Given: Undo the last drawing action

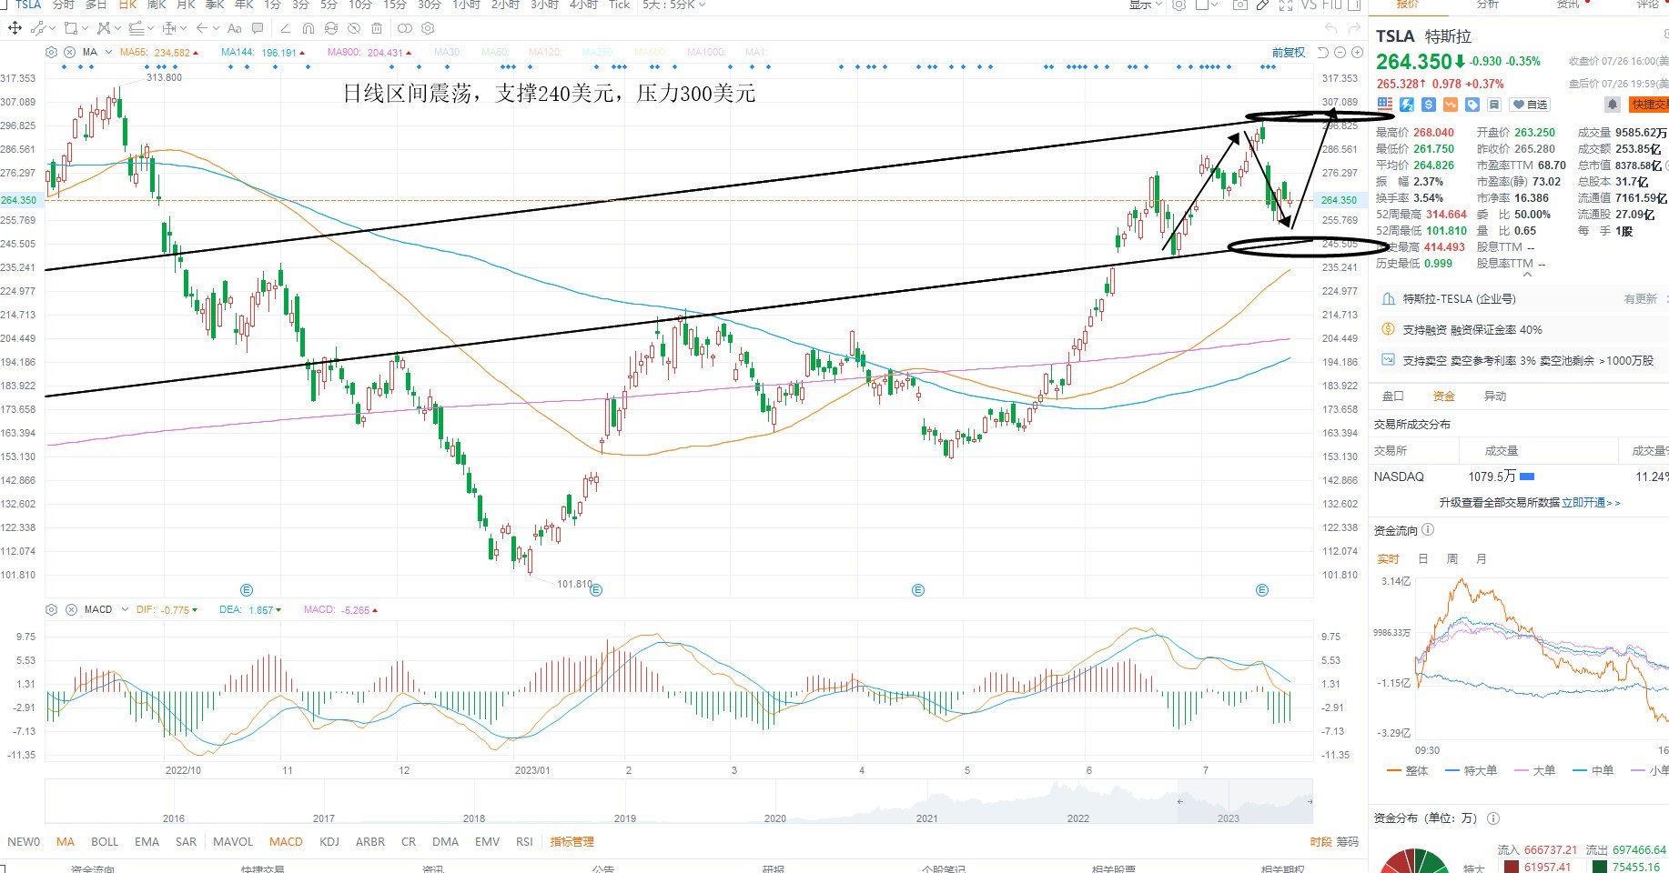Looking at the screenshot, I should 1331,28.
